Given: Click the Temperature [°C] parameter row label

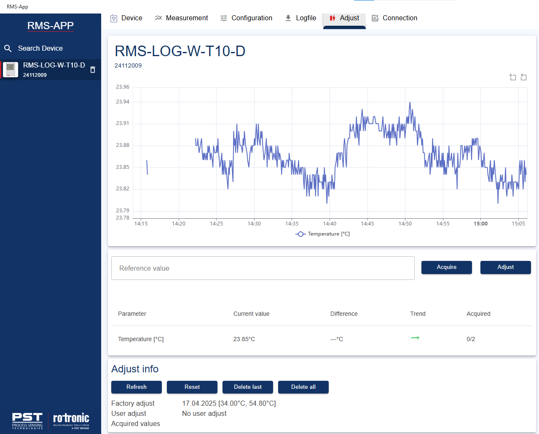Looking at the screenshot, I should point(141,339).
